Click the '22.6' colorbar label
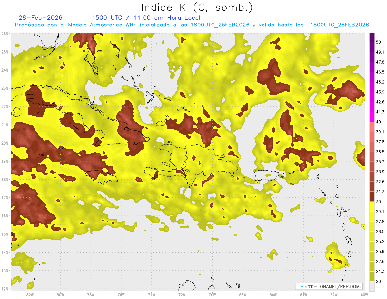 (380, 262)
